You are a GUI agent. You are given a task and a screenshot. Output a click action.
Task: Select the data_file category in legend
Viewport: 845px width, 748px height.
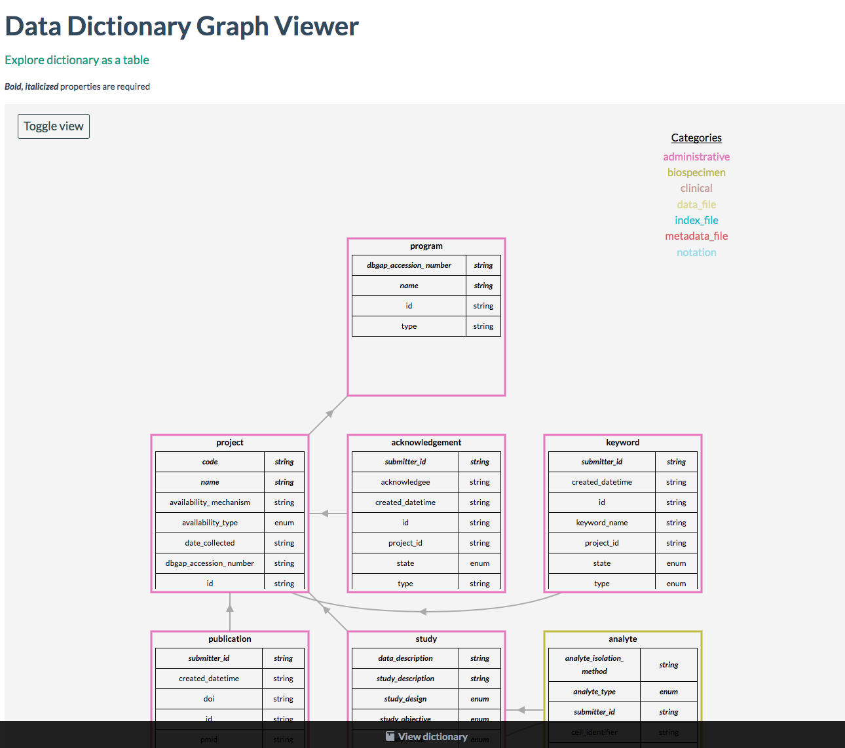[x=696, y=204]
